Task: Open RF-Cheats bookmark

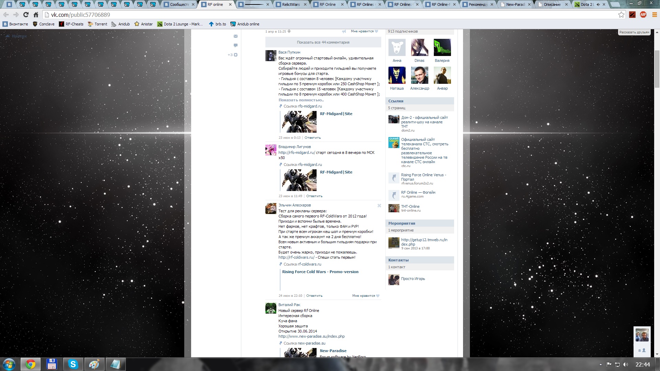Action: (x=71, y=24)
